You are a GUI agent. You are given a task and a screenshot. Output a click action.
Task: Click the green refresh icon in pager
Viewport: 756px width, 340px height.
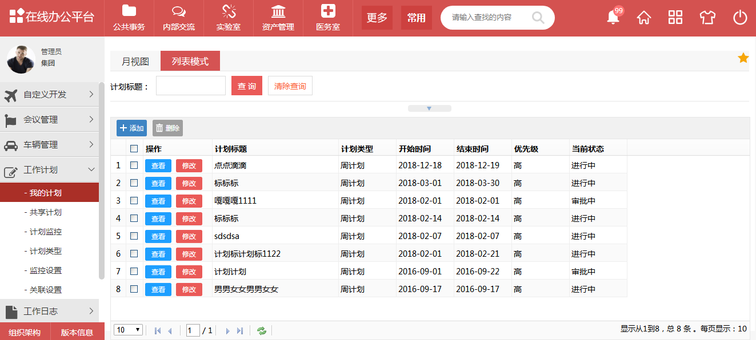[262, 330]
